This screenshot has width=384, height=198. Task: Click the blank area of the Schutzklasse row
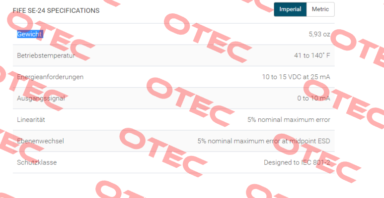159,162
